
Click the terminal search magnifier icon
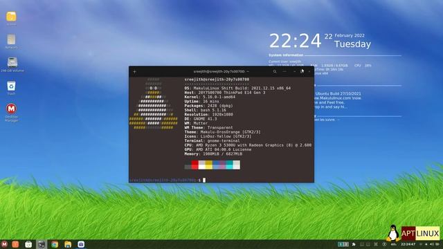tap(275, 72)
